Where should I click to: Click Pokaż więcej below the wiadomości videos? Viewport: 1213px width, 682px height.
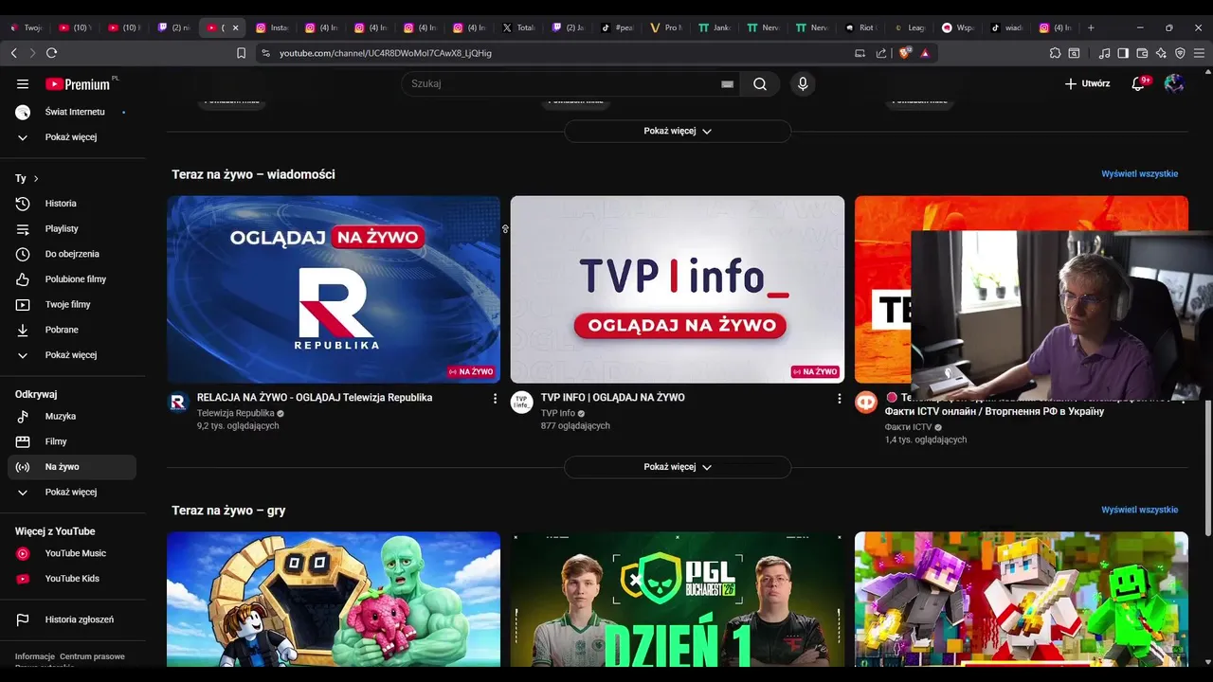click(x=678, y=467)
